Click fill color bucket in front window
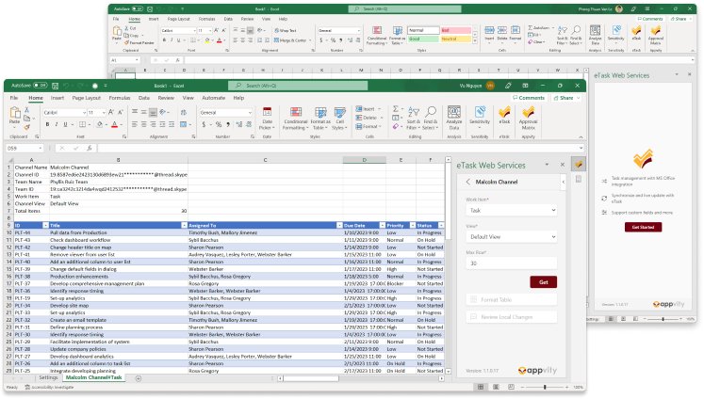This screenshot has width=704, height=399. (x=100, y=124)
